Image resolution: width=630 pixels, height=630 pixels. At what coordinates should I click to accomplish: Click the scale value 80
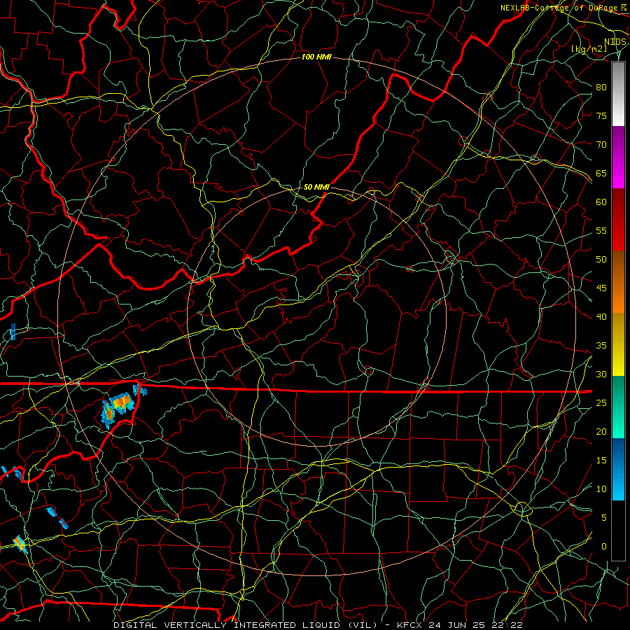tap(601, 87)
